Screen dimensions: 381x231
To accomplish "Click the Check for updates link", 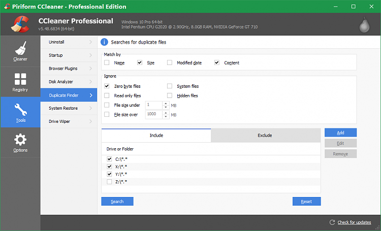I will pyautogui.click(x=354, y=222).
